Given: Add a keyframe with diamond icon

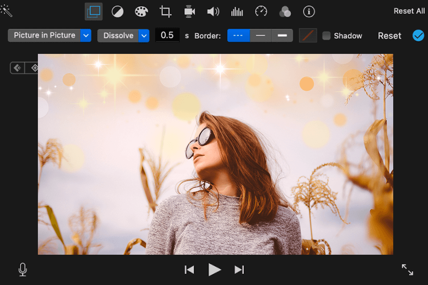Looking at the screenshot, I should (x=34, y=68).
